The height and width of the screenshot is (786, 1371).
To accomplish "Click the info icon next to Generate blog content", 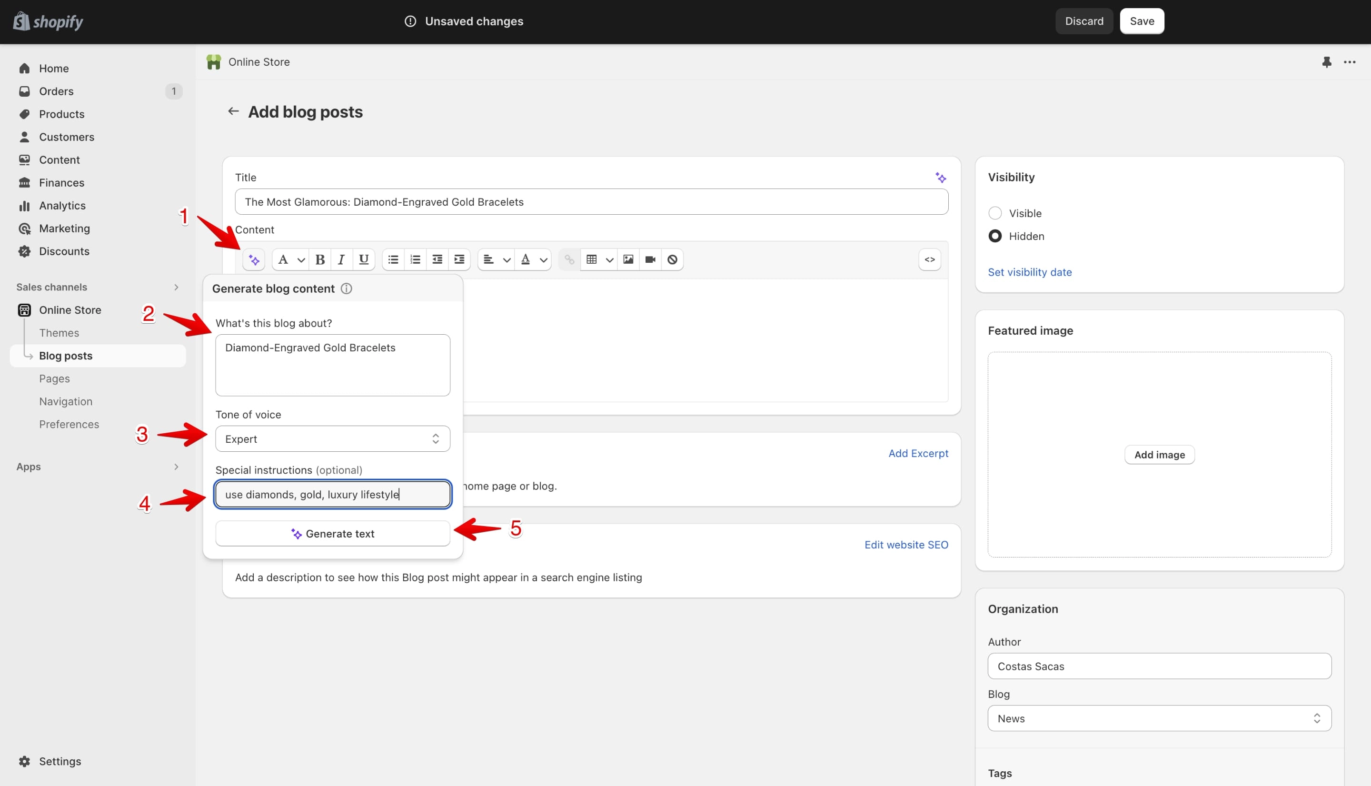I will [347, 289].
